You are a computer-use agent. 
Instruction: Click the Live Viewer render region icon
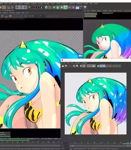coord(14,16)
